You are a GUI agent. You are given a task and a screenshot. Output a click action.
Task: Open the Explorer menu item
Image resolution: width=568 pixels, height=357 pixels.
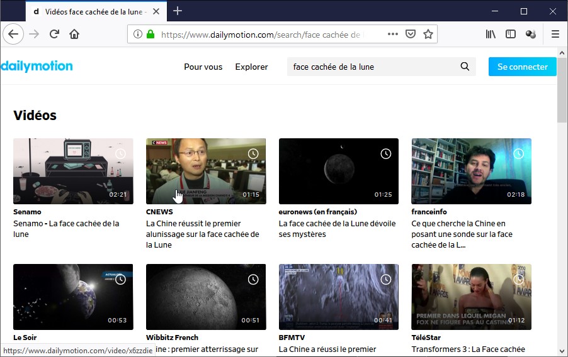coord(251,67)
